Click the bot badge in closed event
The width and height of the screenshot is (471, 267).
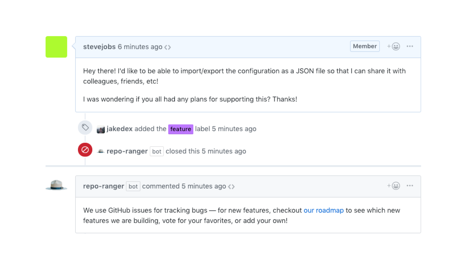(157, 152)
